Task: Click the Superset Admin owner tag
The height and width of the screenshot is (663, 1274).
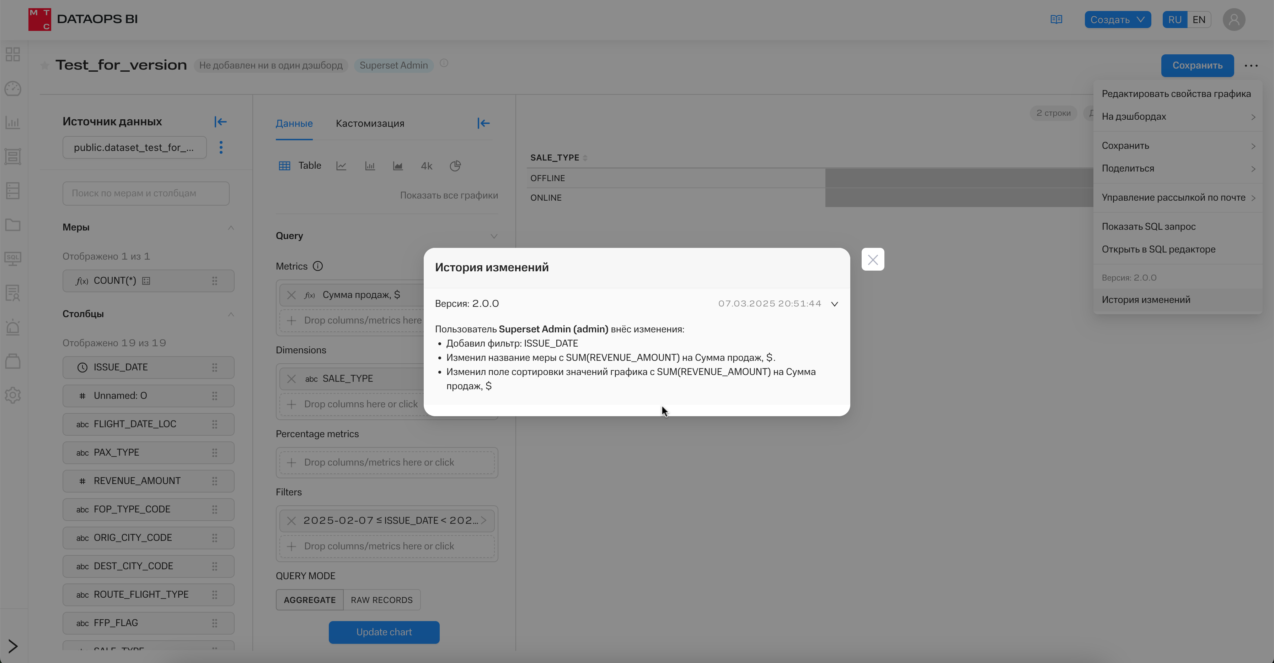Action: coord(394,65)
